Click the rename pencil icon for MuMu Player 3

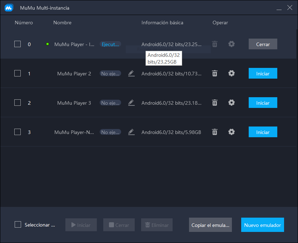(x=131, y=103)
